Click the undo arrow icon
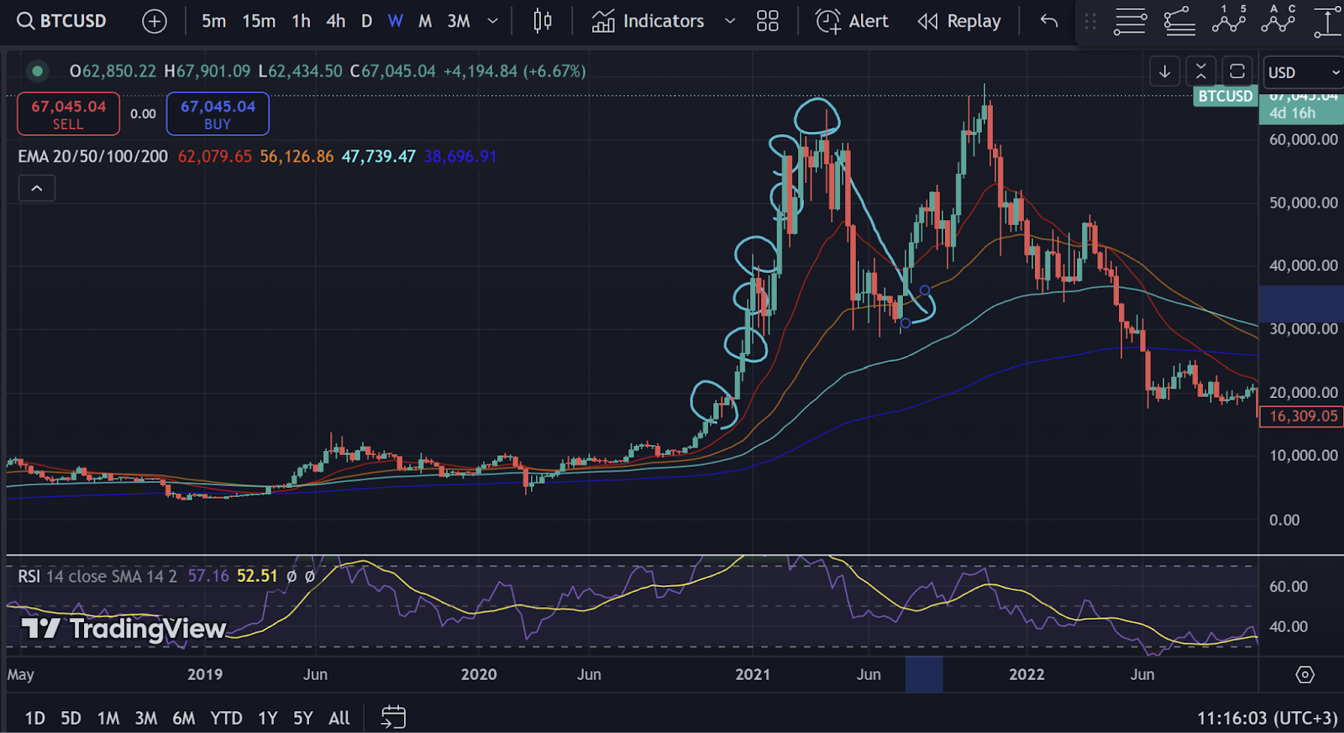 click(1048, 21)
